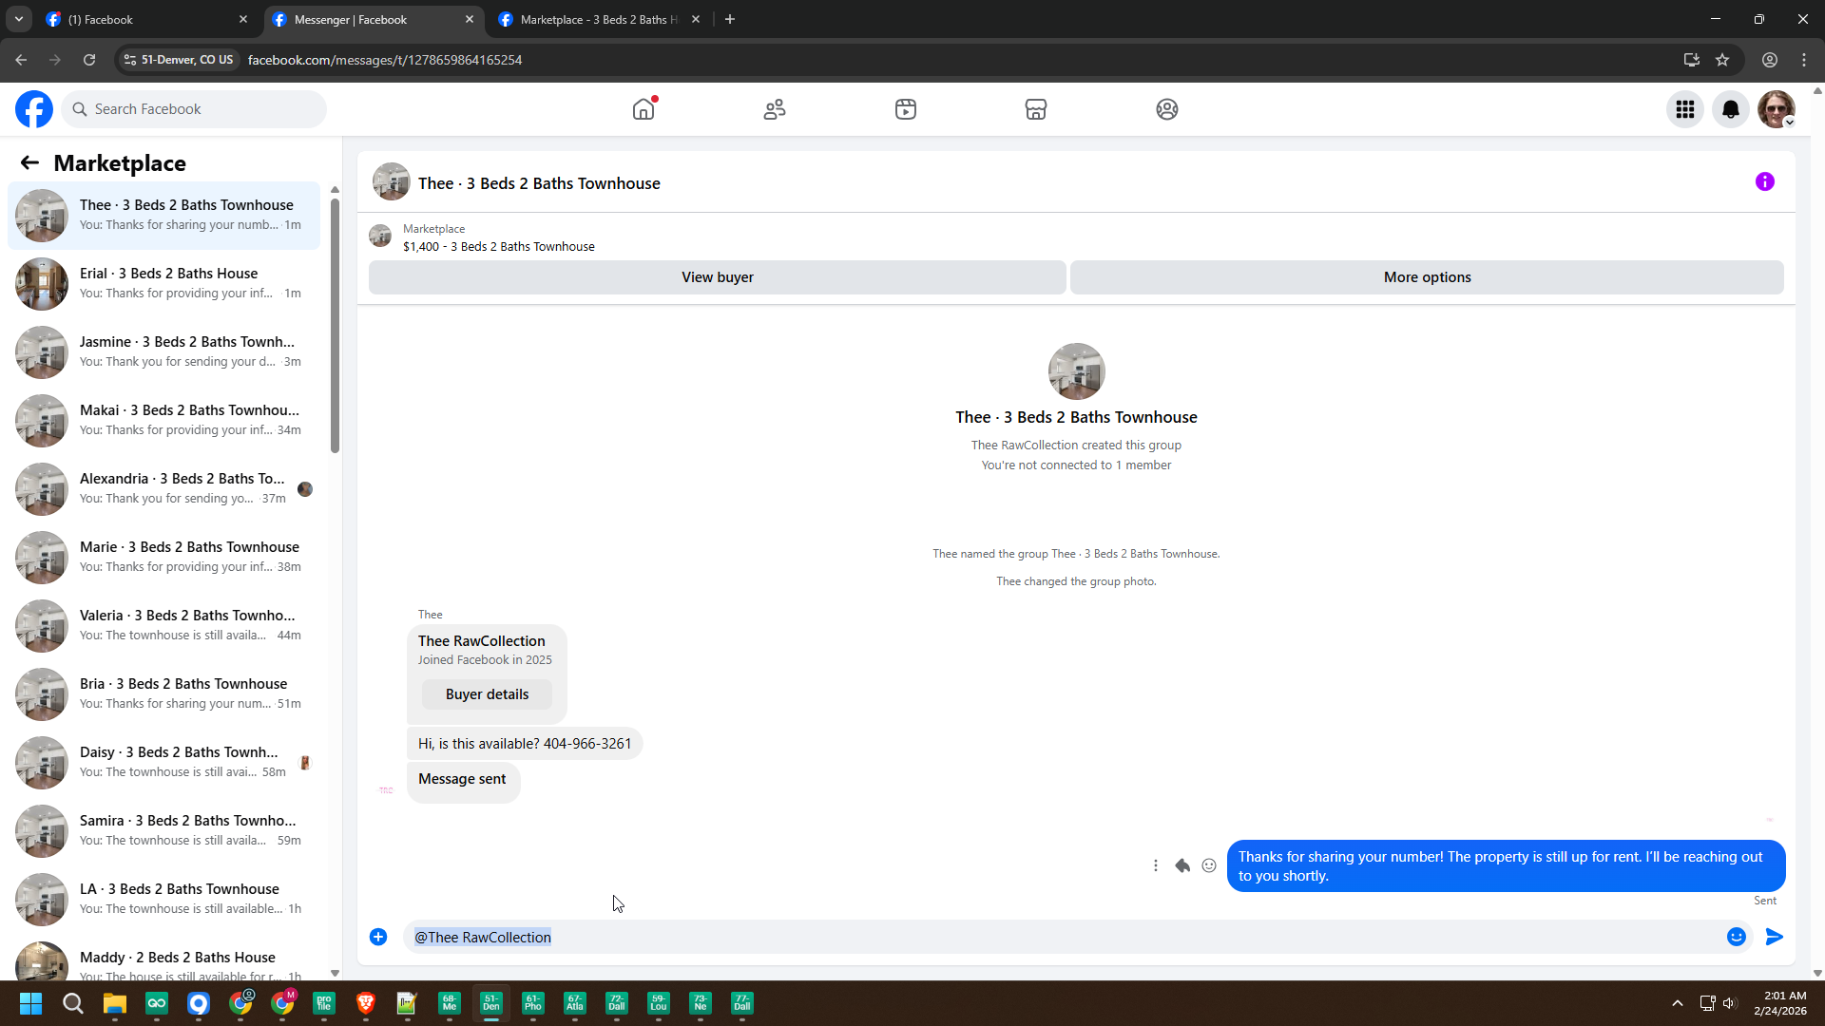
Task: Open the Friends icon in top navigation
Action: (775, 109)
